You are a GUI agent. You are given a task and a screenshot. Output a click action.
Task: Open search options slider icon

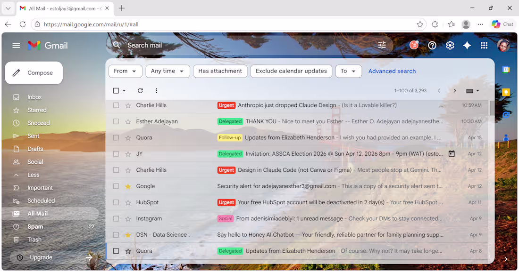[382, 45]
